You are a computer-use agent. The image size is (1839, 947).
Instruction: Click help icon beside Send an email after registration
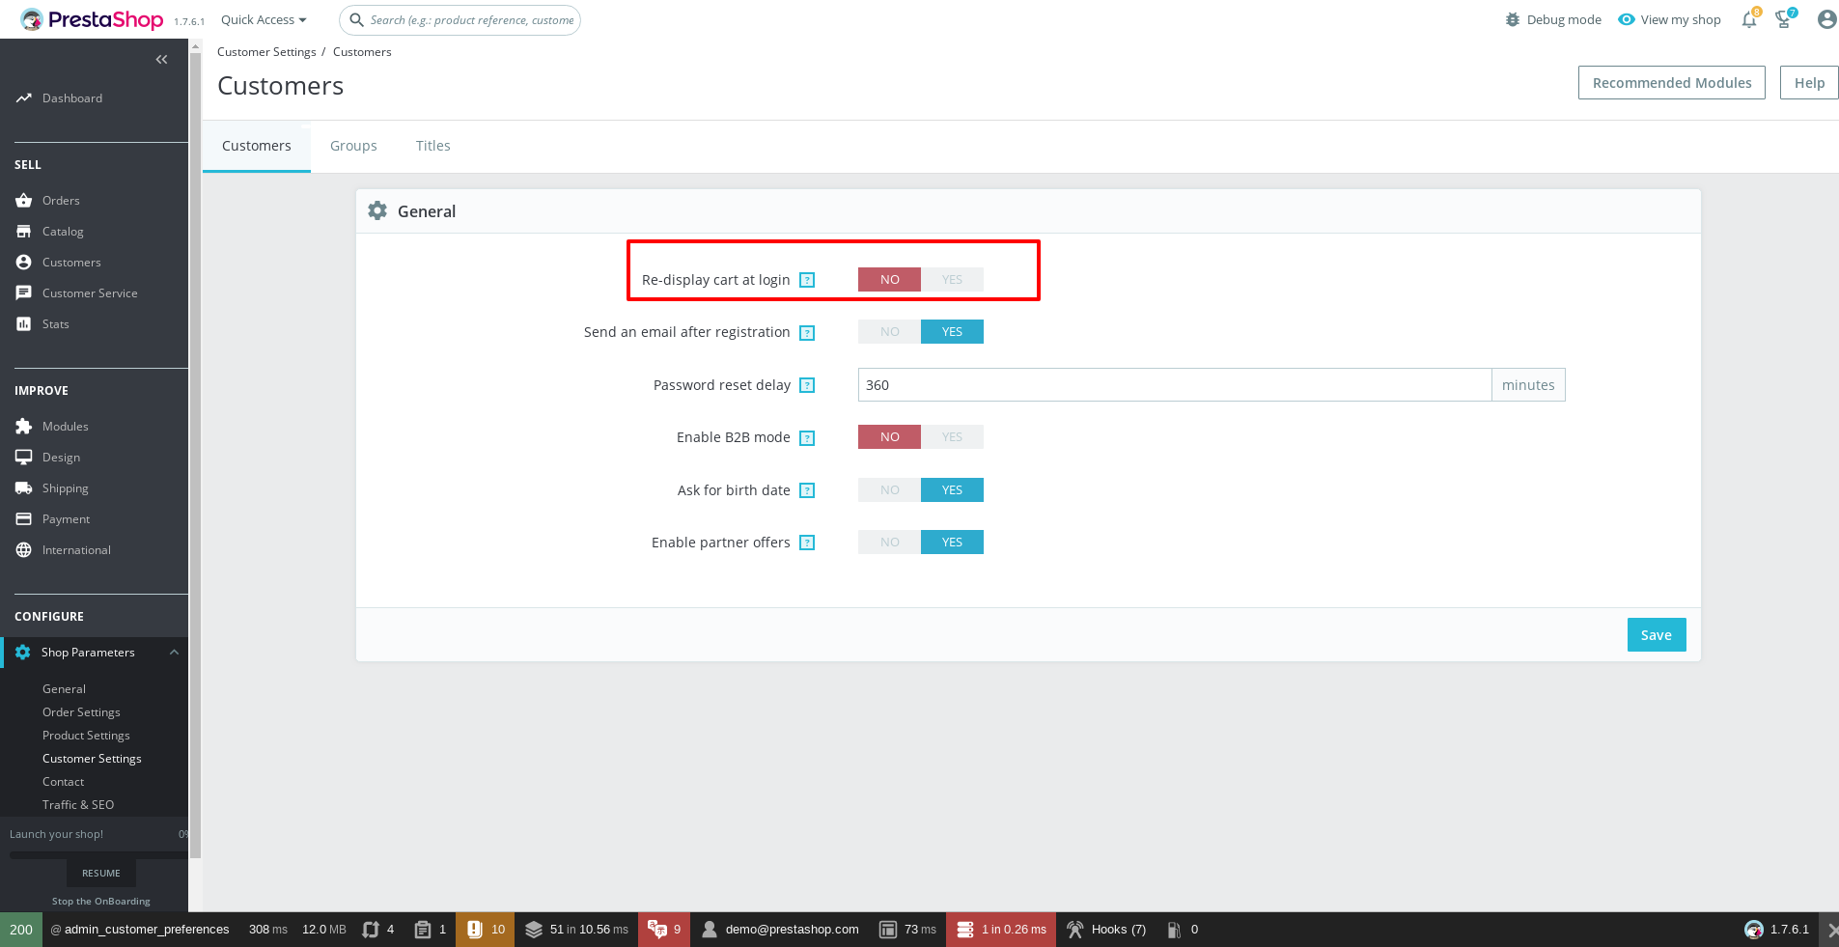click(808, 333)
